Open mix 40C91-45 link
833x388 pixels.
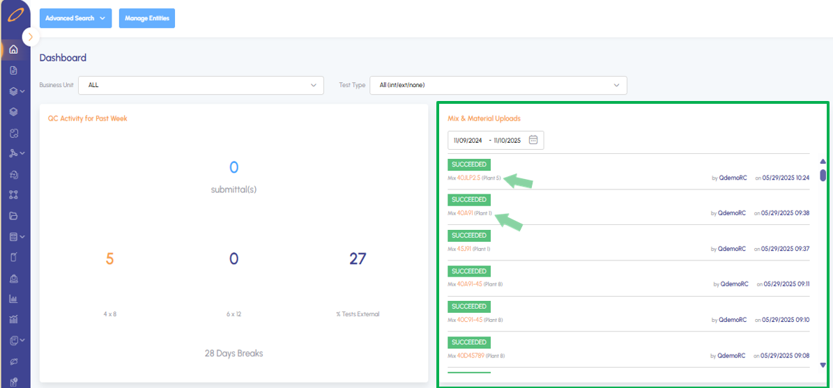click(x=470, y=320)
